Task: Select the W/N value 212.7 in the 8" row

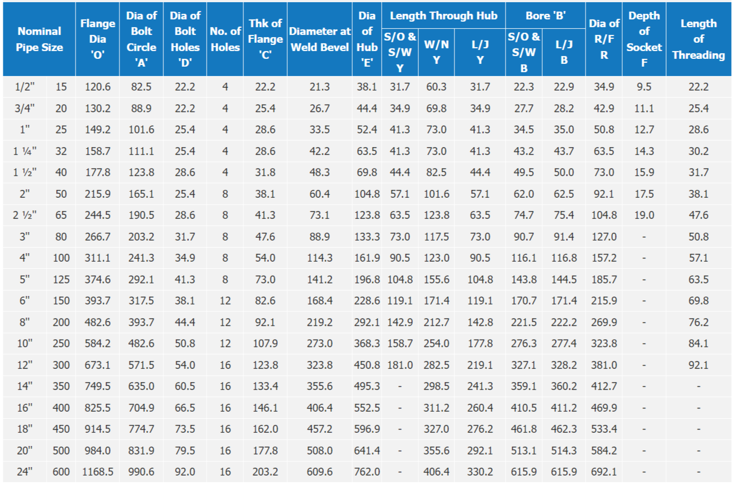Action: pyautogui.click(x=437, y=322)
